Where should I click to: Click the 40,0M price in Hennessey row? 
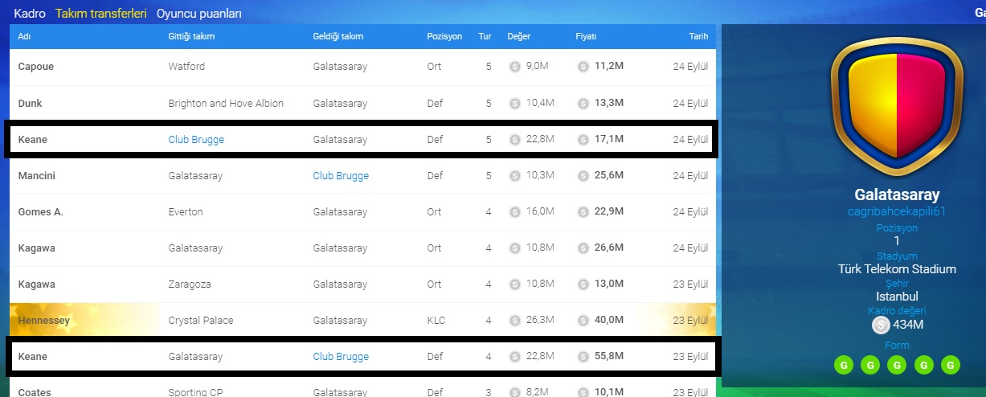[x=609, y=321]
